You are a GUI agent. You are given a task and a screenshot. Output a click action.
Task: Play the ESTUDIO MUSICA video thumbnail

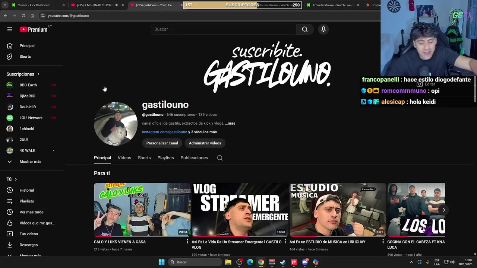[338, 210]
